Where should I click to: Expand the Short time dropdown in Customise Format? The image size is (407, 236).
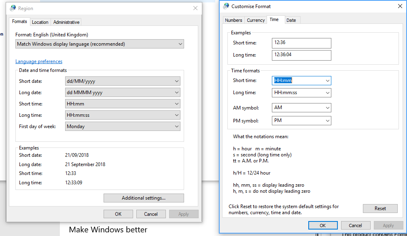click(x=327, y=80)
